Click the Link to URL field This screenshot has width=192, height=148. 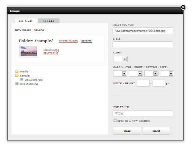click(143, 113)
